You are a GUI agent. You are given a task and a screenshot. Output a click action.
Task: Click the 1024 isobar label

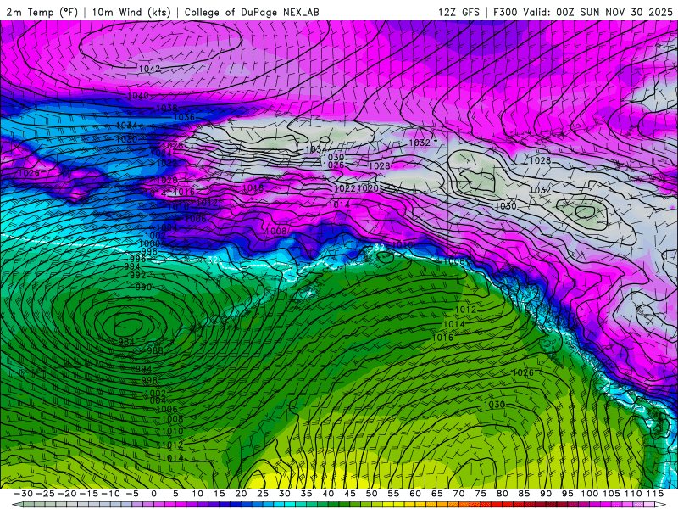161,154
